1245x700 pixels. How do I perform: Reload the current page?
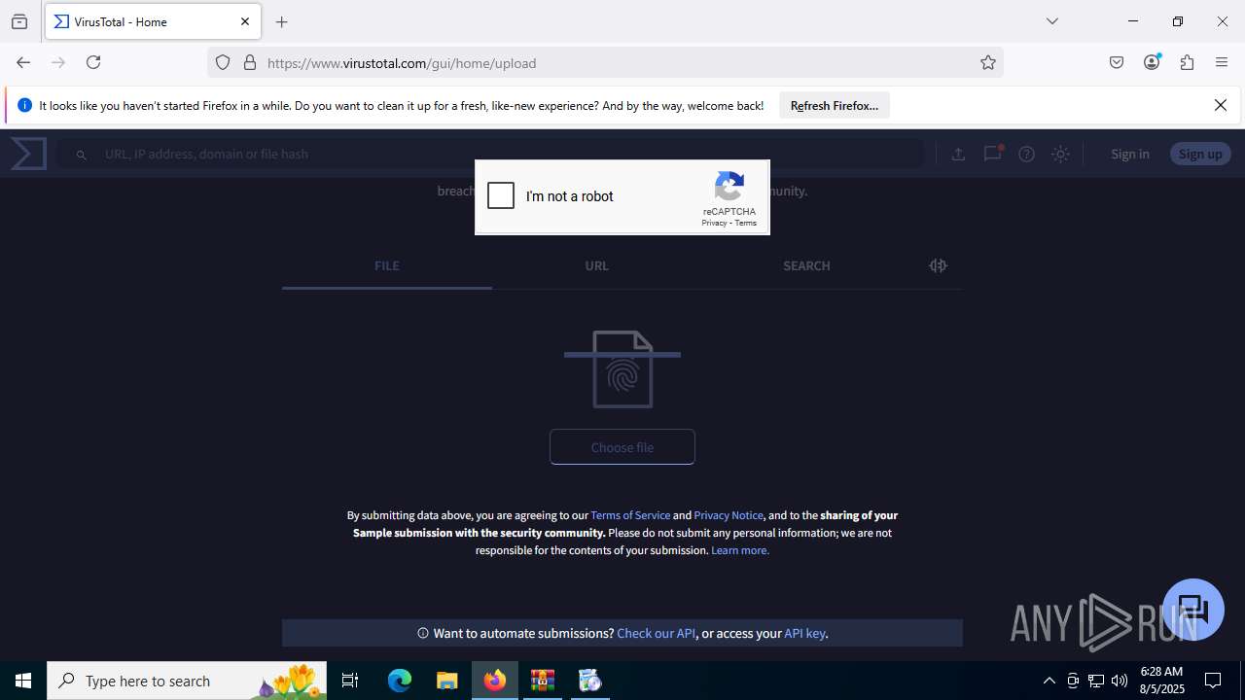93,62
